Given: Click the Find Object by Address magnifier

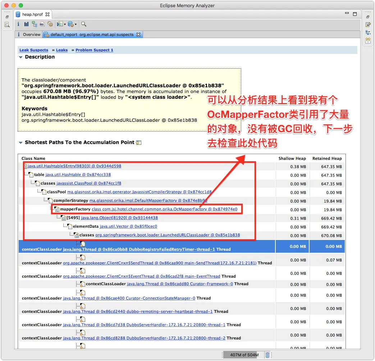Looking at the screenshot, I should coord(83,24).
